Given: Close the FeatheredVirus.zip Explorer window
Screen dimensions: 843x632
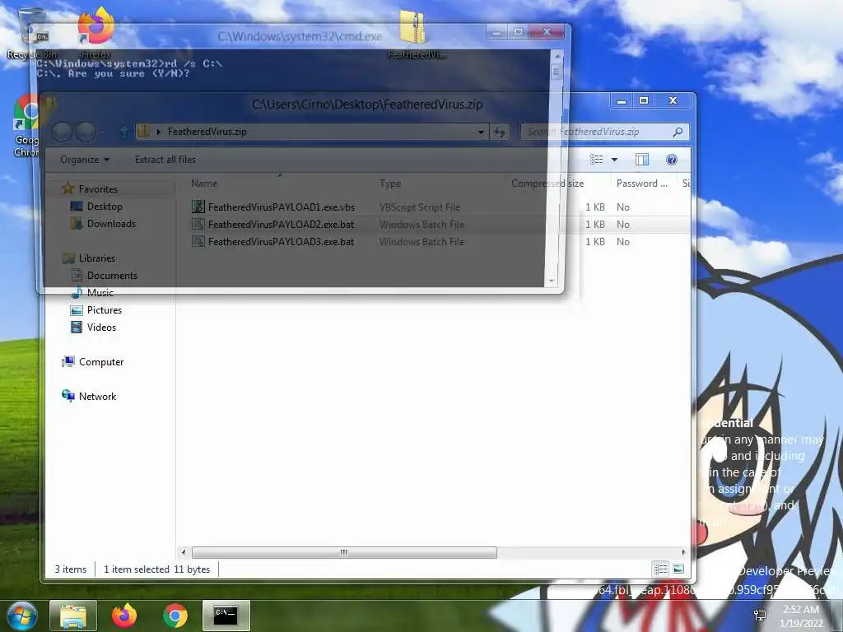Looking at the screenshot, I should point(673,100).
